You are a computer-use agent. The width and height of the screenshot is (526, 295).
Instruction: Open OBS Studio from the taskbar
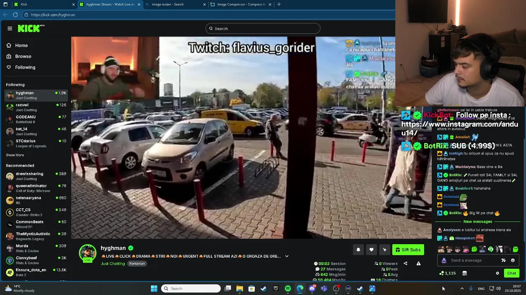tap(336, 288)
